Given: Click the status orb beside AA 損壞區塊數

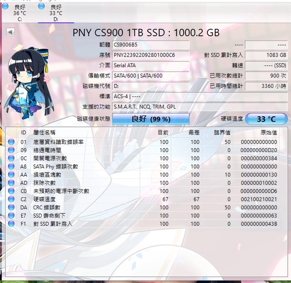Looking at the screenshot, I should pos(11,174).
